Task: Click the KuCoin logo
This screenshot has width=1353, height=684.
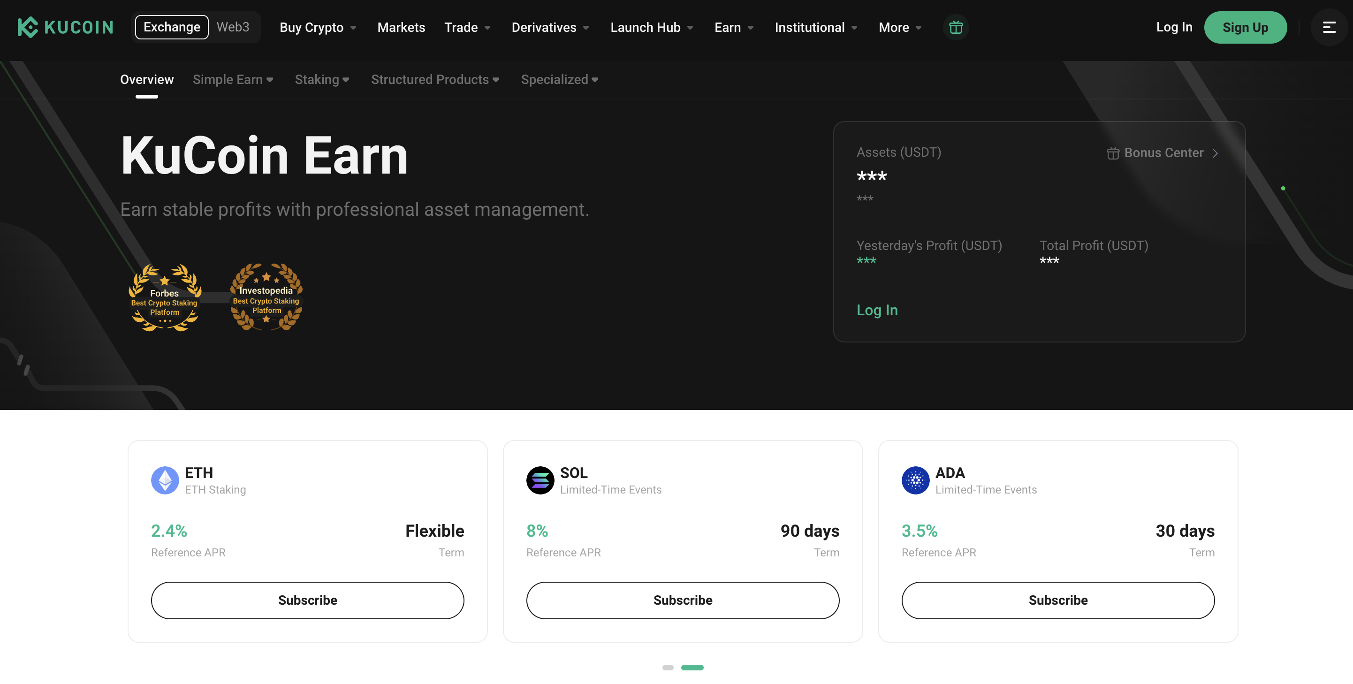Action: (x=65, y=27)
